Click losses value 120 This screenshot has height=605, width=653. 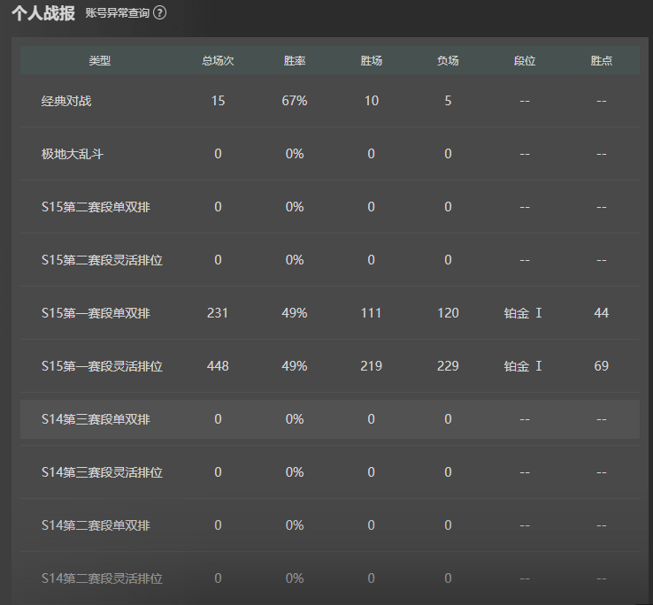(x=448, y=313)
